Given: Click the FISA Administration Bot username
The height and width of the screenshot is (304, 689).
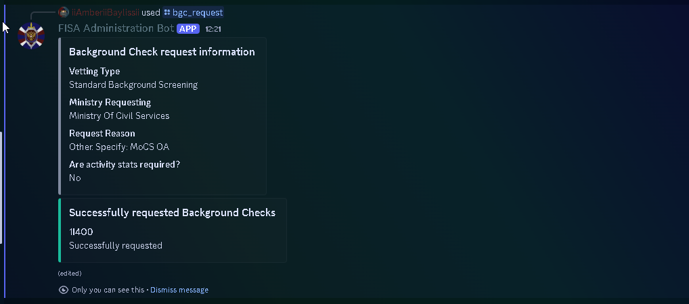Looking at the screenshot, I should coord(116,28).
